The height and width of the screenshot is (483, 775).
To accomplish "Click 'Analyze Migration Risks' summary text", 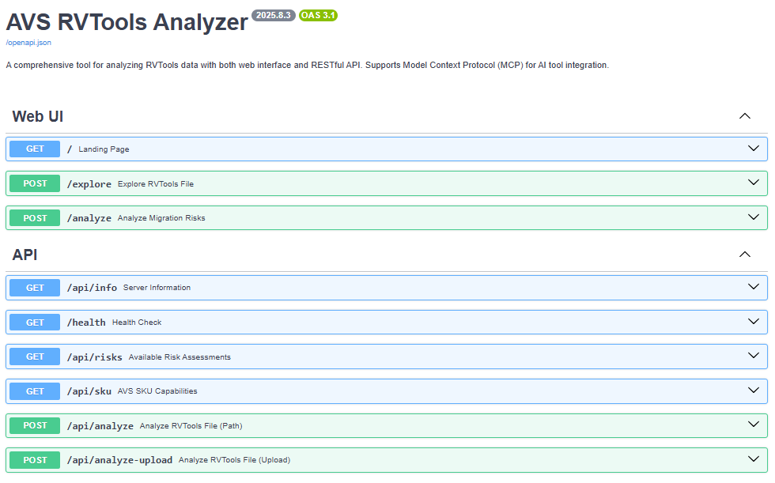I will (x=161, y=218).
